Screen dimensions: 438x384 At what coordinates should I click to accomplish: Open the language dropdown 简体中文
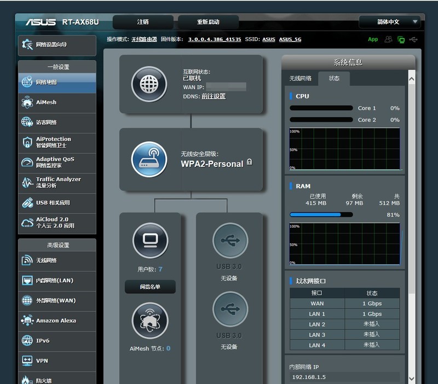[x=389, y=22]
